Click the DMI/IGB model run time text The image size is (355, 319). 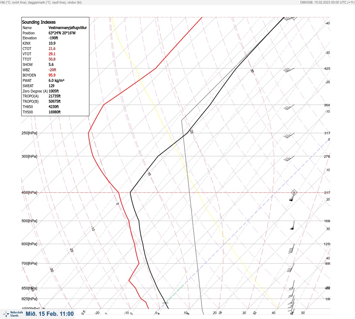tap(327, 2)
